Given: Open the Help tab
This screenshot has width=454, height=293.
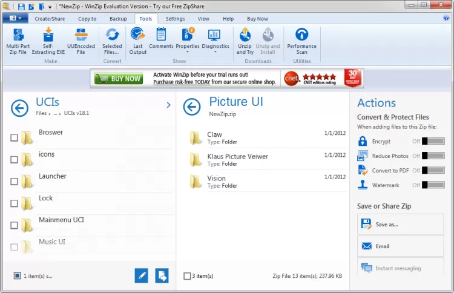Looking at the screenshot, I should [x=228, y=19].
